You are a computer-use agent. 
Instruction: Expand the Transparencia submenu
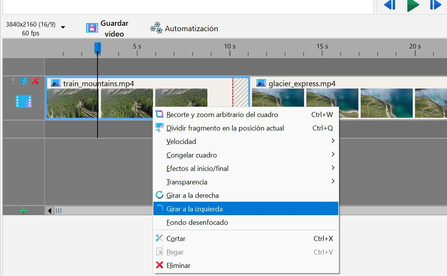[246, 182]
